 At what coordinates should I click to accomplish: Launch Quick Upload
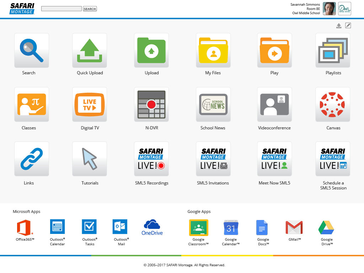click(x=90, y=50)
